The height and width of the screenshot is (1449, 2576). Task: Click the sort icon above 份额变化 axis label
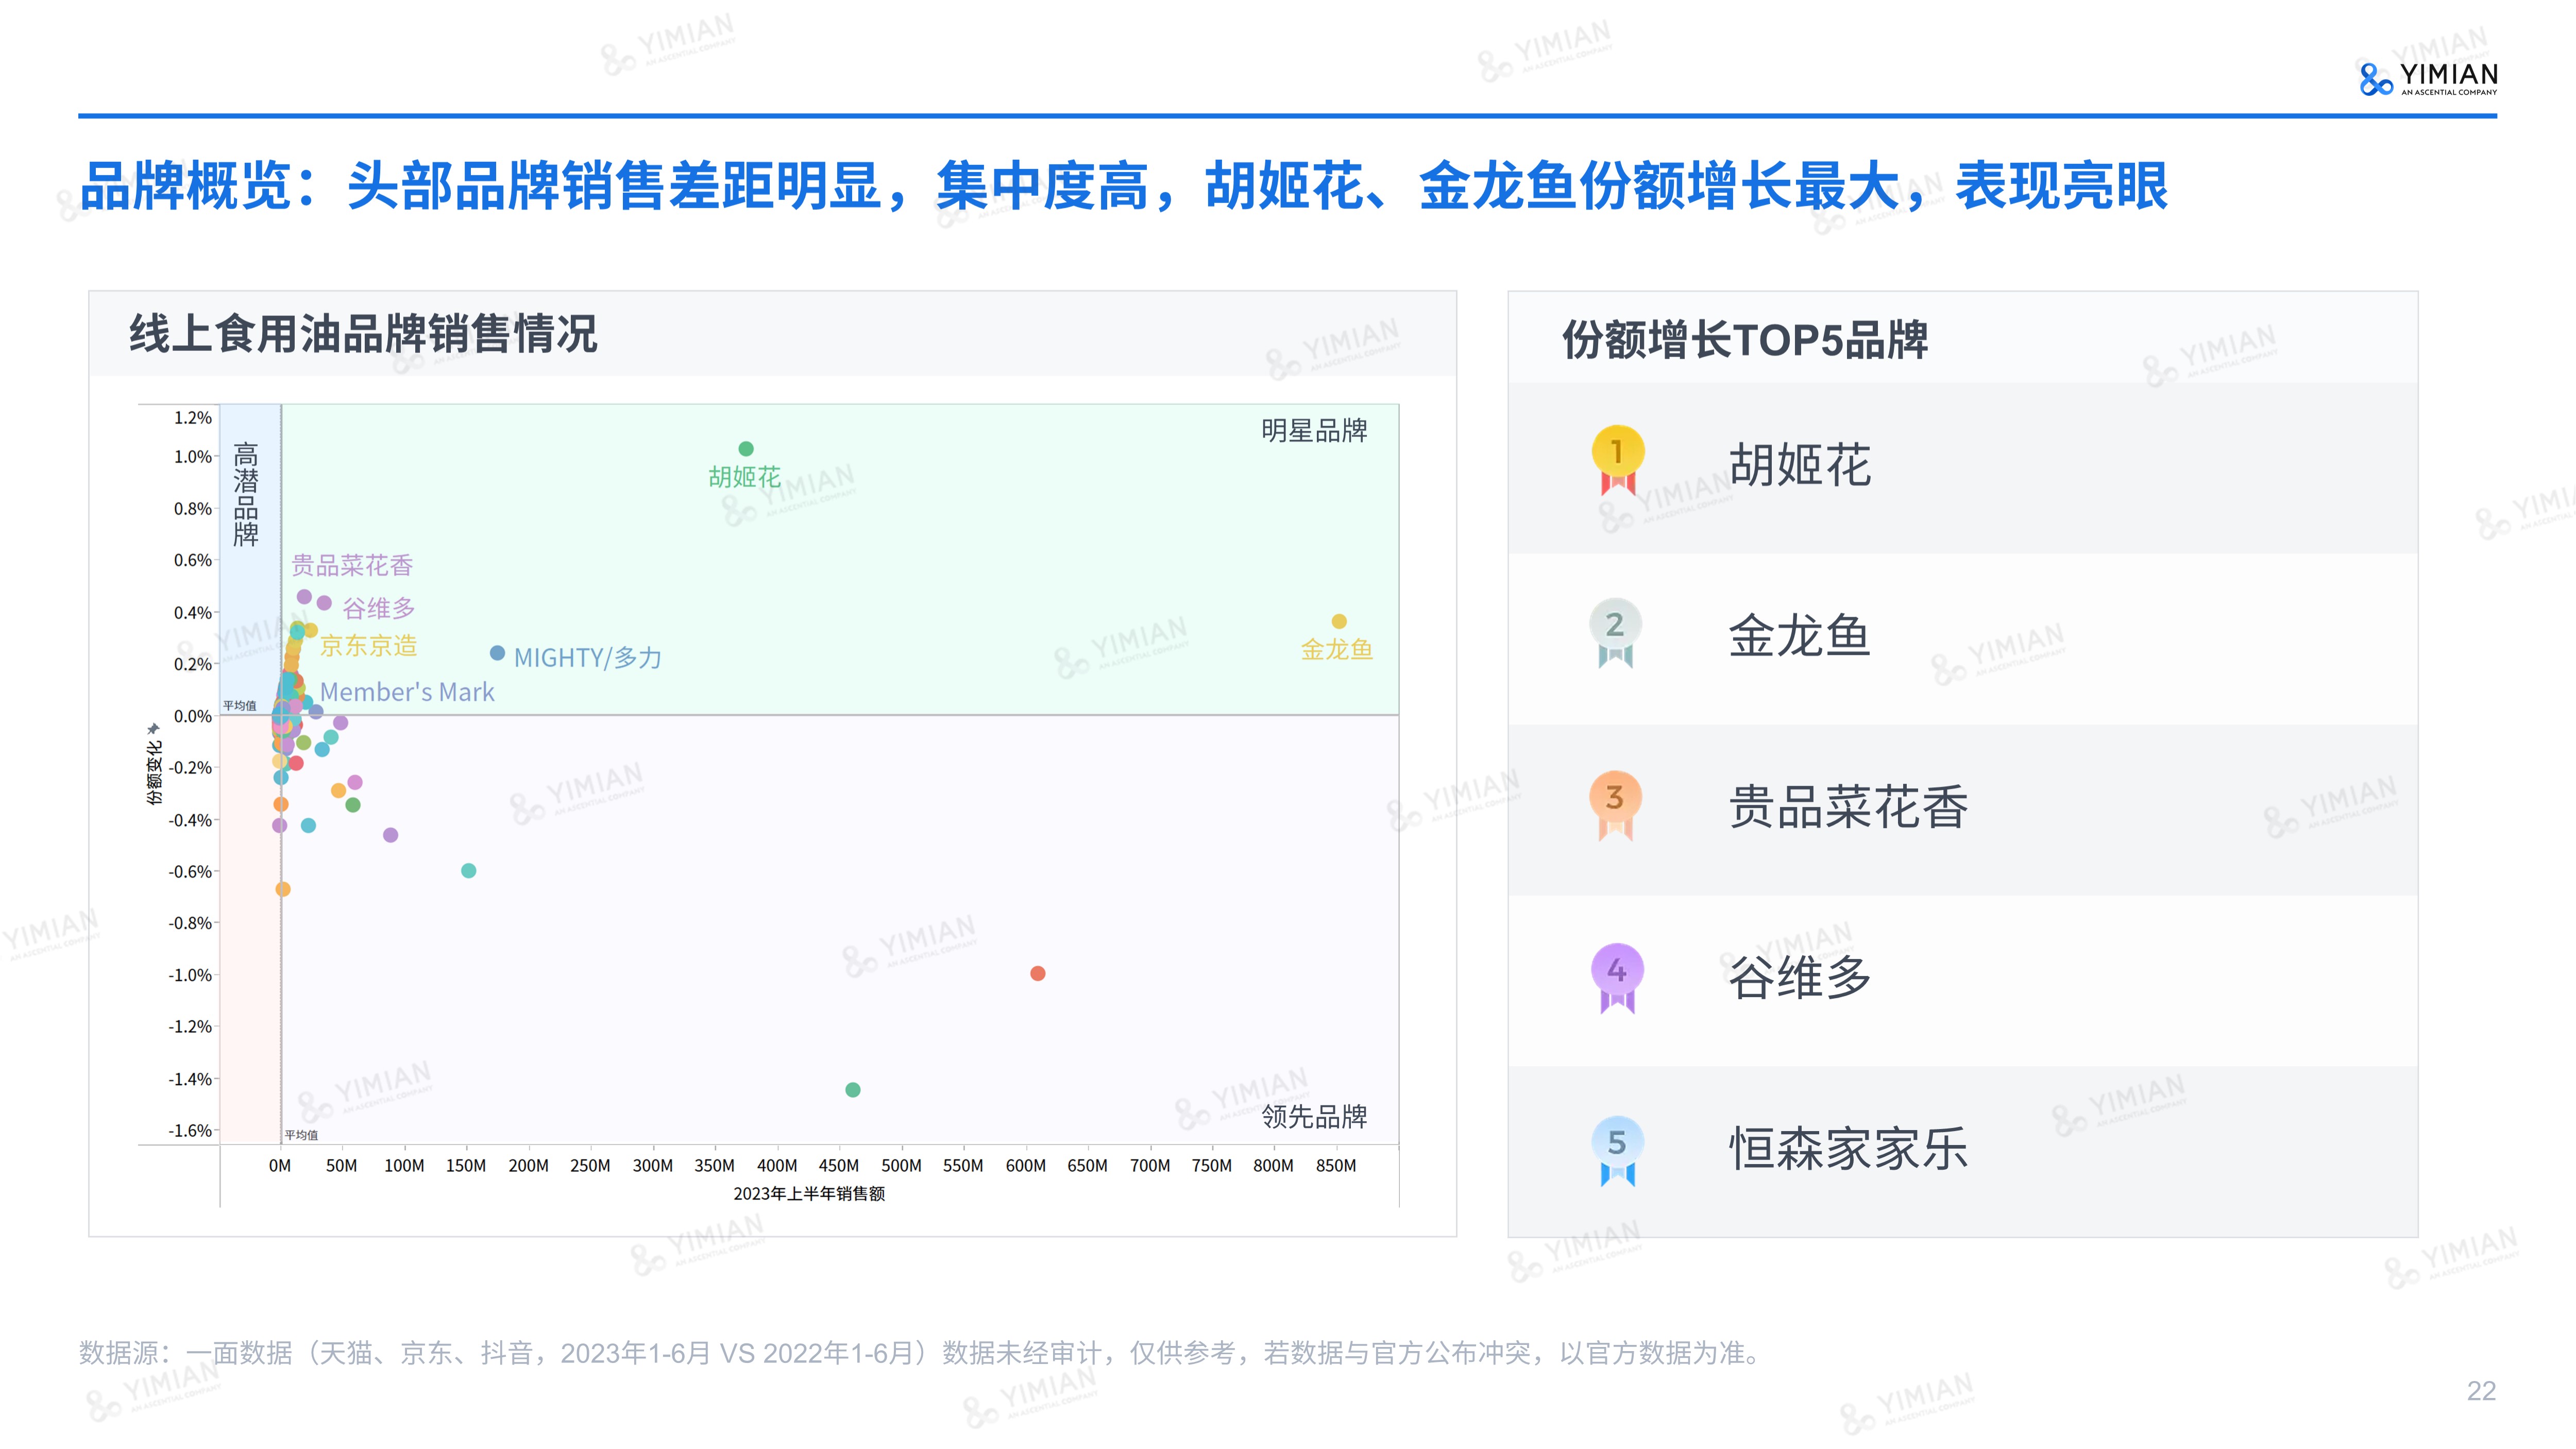[153, 728]
